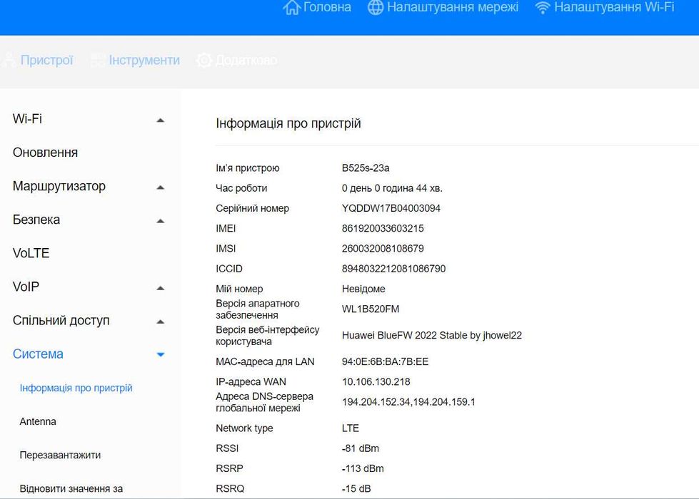Collapse the Система menu arrow
This screenshot has width=699, height=499.
(161, 355)
